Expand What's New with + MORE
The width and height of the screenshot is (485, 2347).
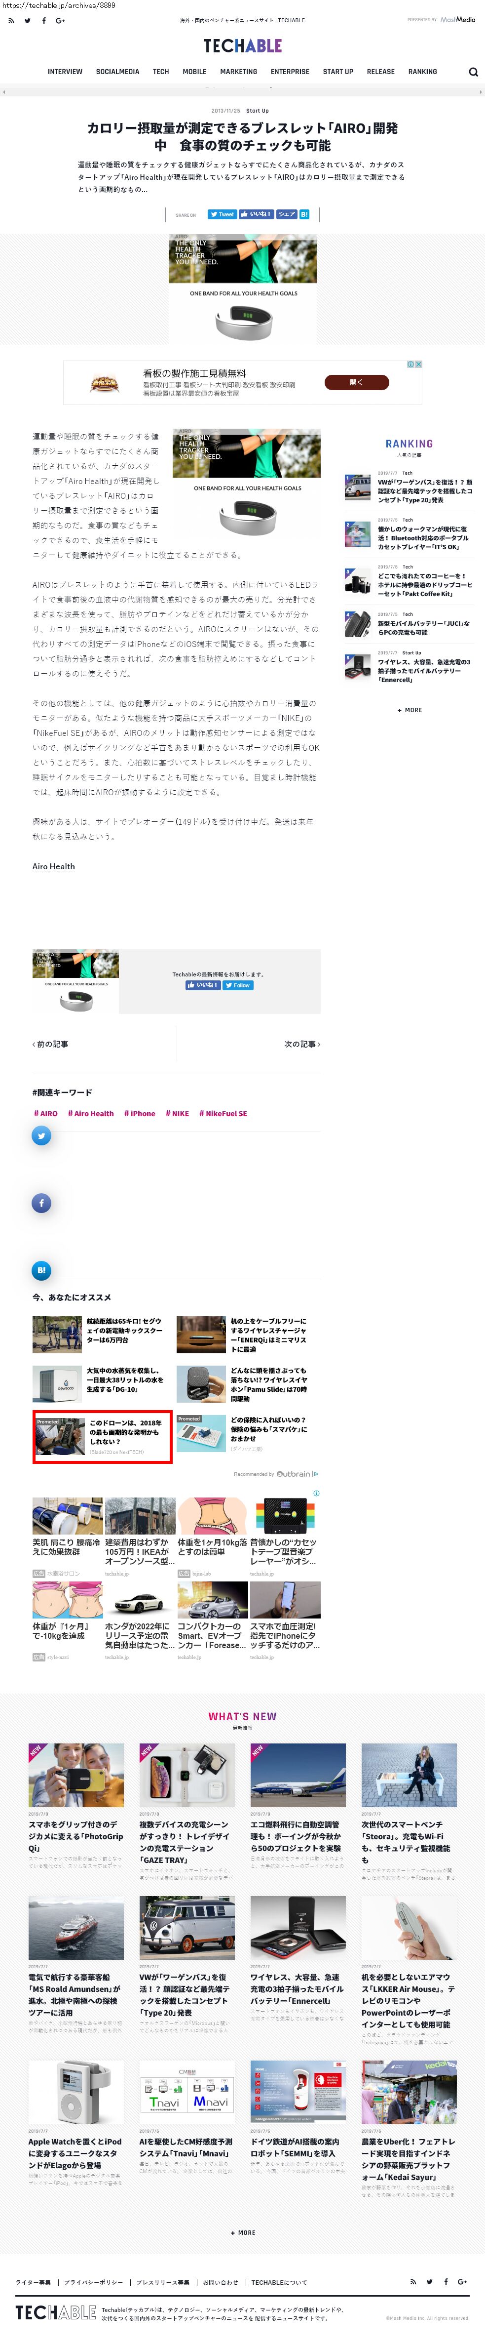242,2232
